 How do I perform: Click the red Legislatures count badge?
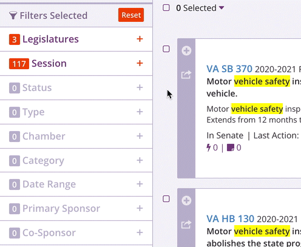(15, 39)
